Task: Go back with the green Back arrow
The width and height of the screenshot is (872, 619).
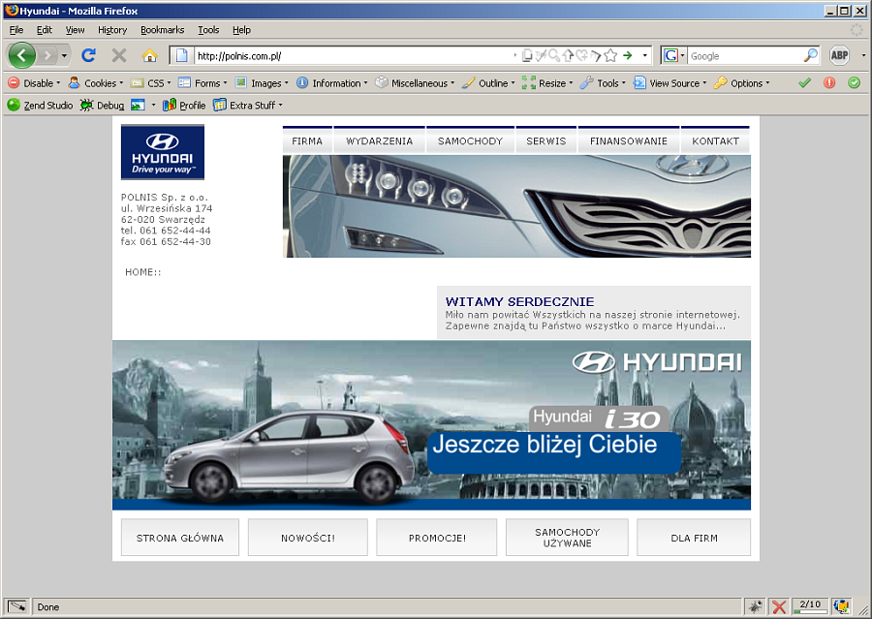Action: click(21, 55)
